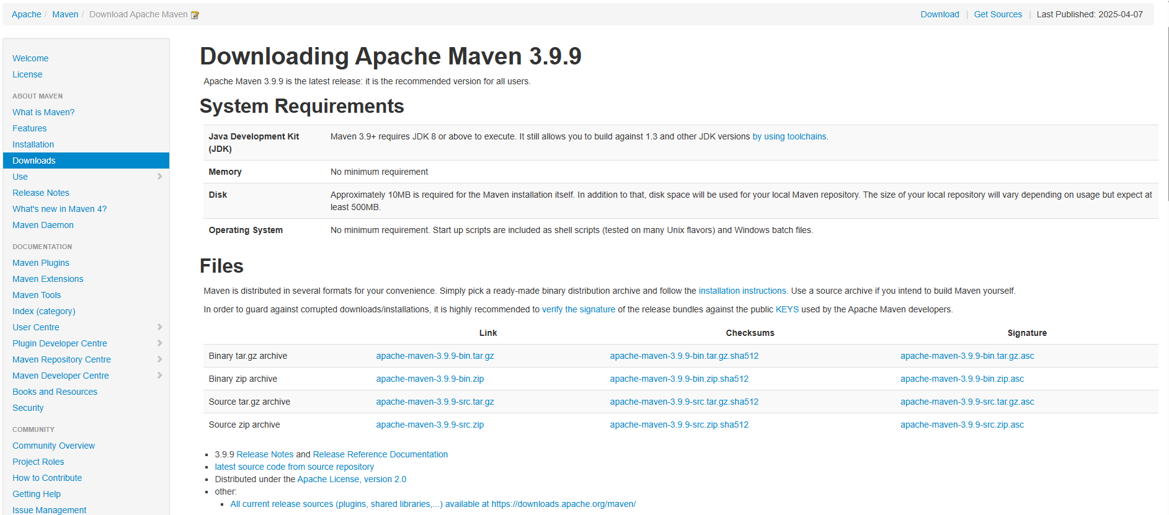Open Release Reference Documentation link

pos(380,454)
